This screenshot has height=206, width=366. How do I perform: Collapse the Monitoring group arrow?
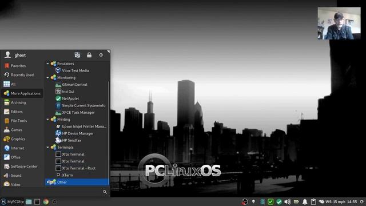47,78
